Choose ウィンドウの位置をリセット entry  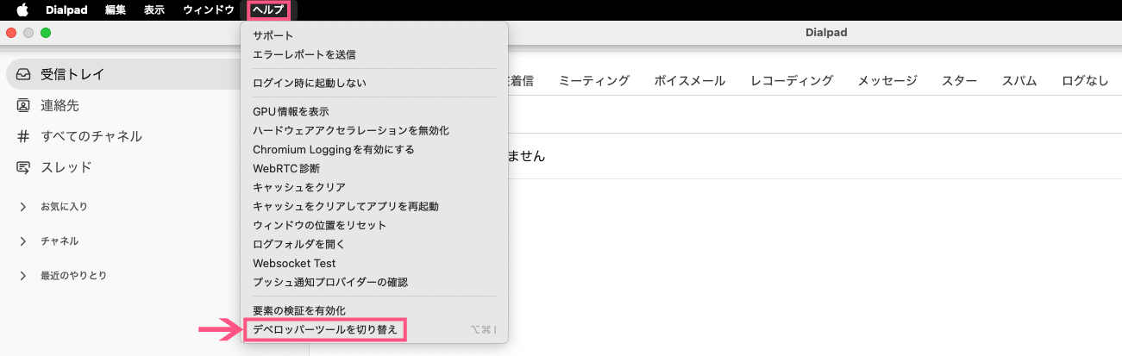[x=374, y=226]
